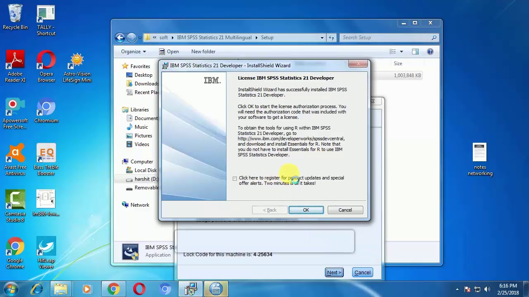529x297 pixels.
Task: Toggle the Explorer preview pane icon
Action: [415, 52]
